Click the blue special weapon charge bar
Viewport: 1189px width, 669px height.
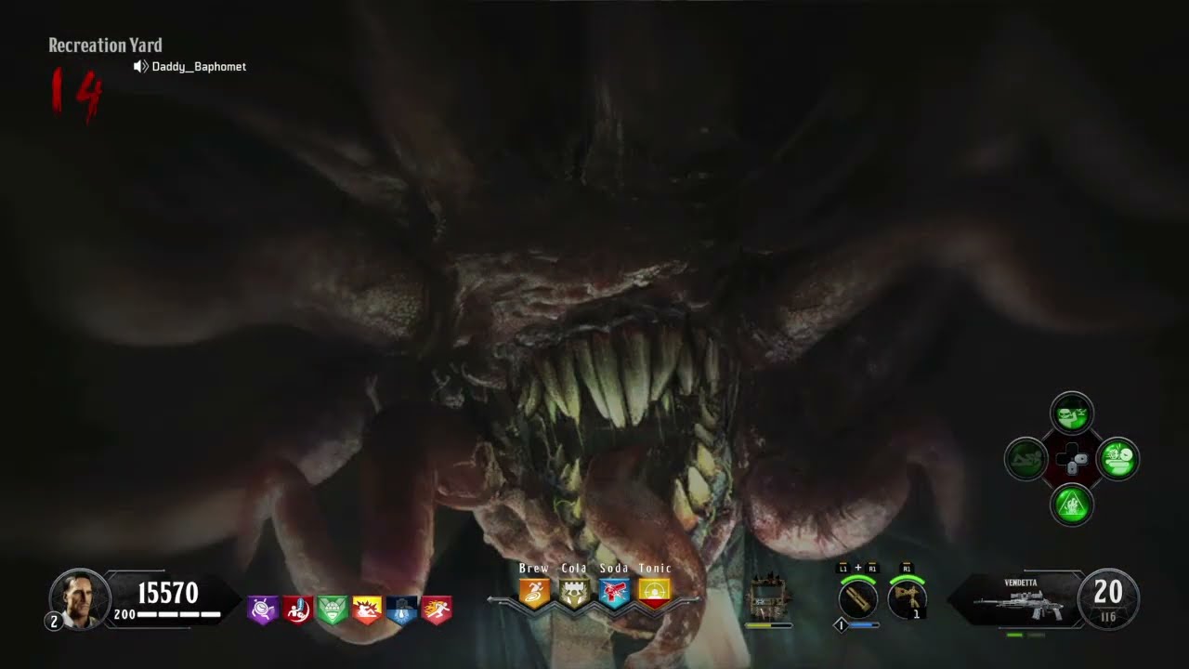pyautogui.click(x=864, y=625)
